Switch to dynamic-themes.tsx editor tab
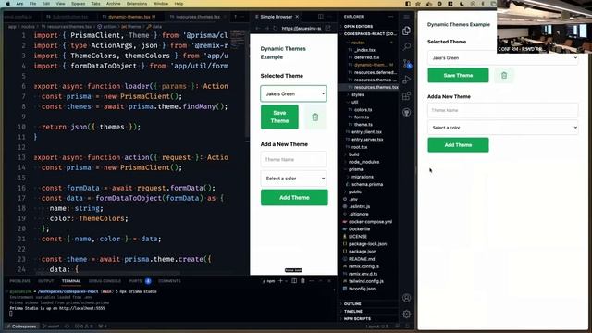The height and width of the screenshot is (333, 592). pyautogui.click(x=130, y=17)
